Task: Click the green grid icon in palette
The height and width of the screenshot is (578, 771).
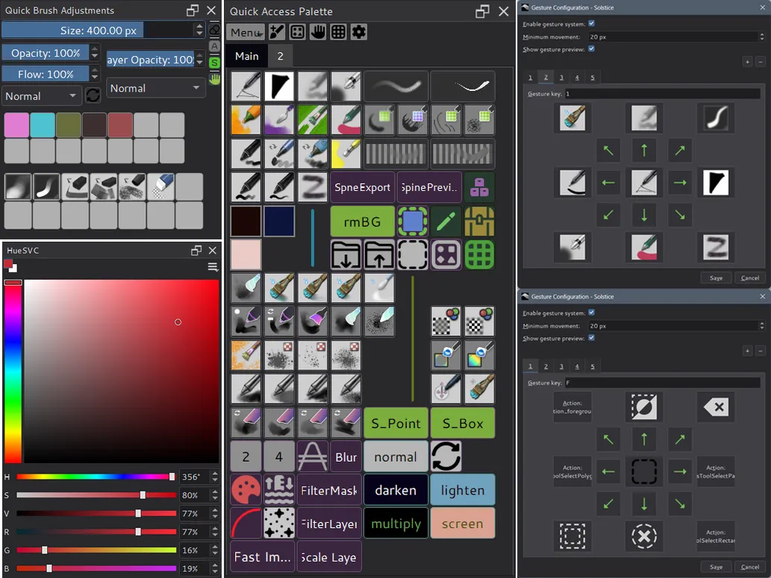Action: pyautogui.click(x=479, y=255)
